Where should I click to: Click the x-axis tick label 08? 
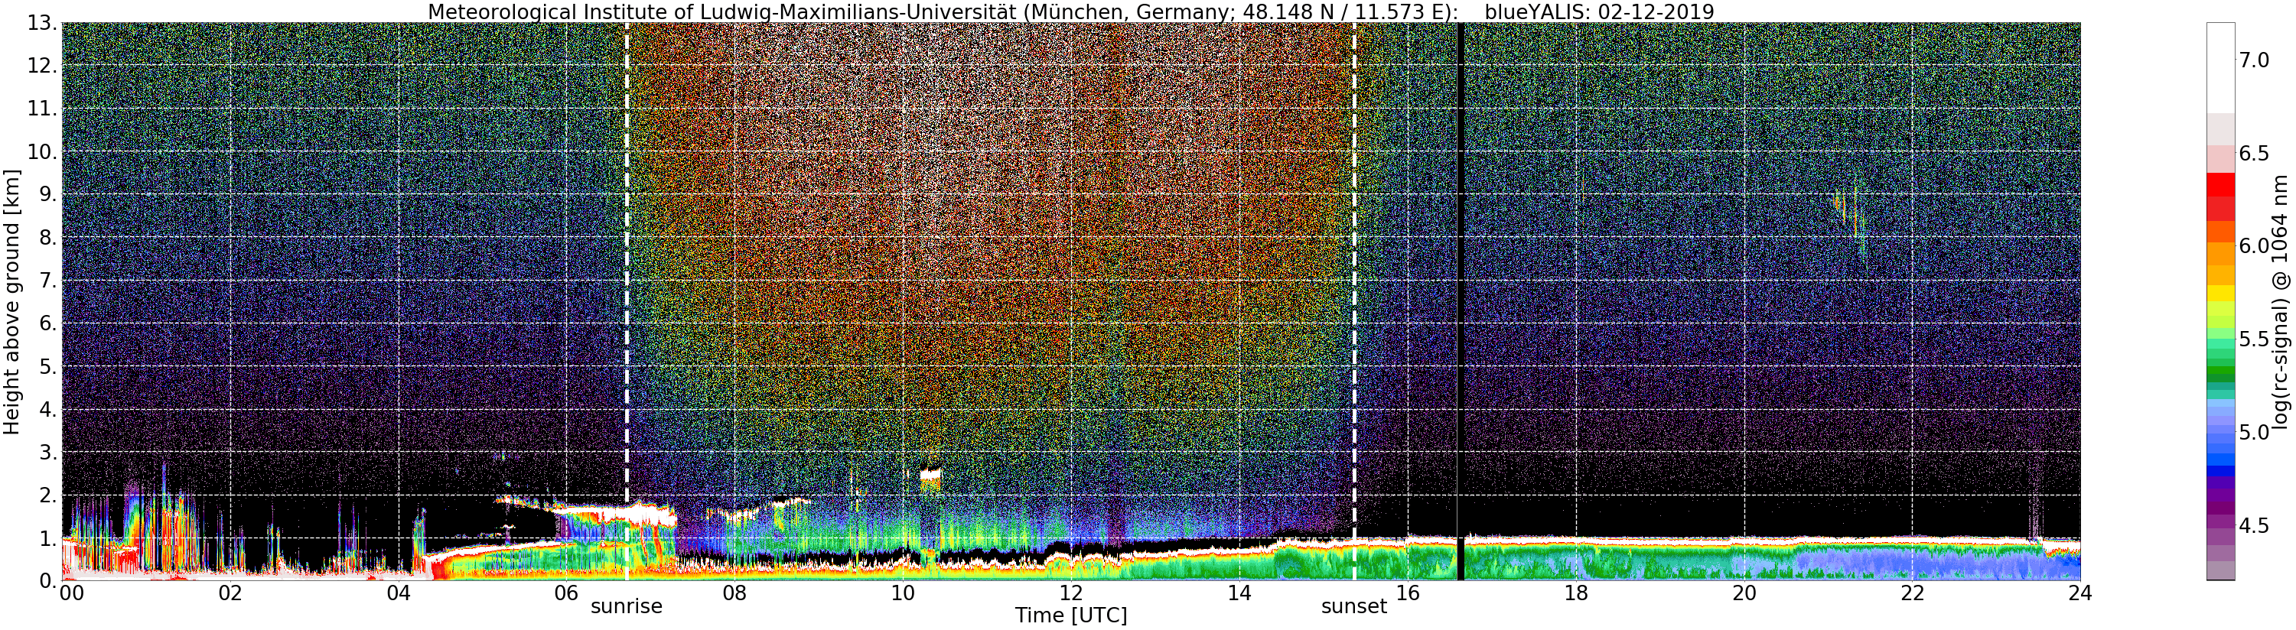734,593
